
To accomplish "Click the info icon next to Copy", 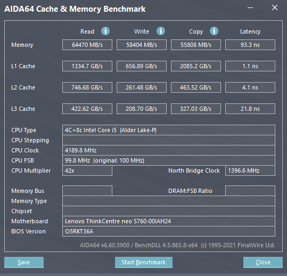I will (214, 31).
